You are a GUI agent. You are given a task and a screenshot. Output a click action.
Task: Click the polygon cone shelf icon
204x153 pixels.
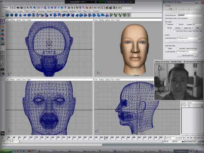click(20, 15)
